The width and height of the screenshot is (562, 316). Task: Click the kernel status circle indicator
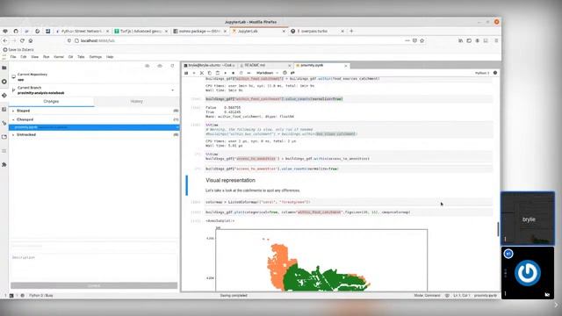495,73
